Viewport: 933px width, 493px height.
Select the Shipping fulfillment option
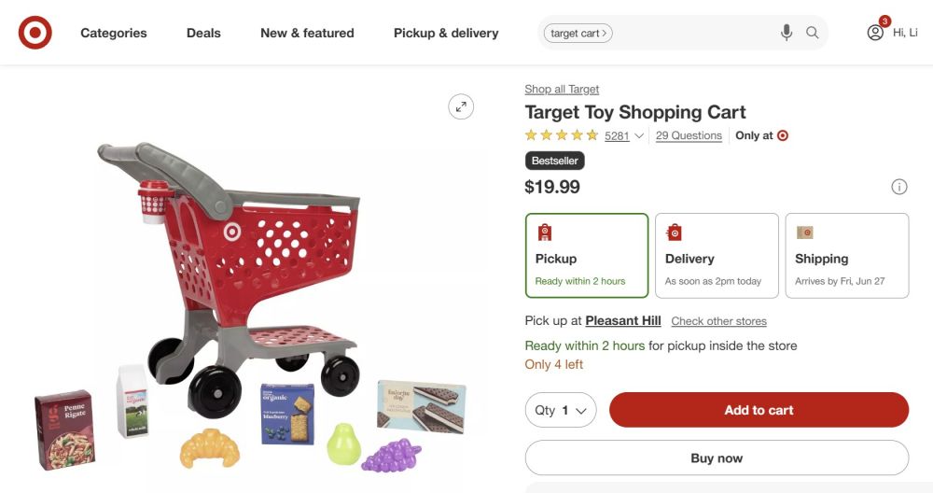click(846, 256)
